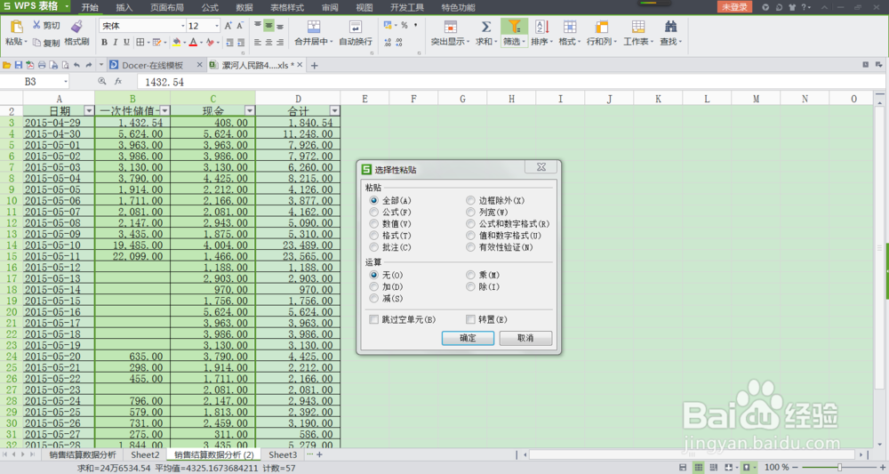Image resolution: width=889 pixels, height=474 pixels.
Task: Select the 全部(A) paste radio option
Action: 373,200
